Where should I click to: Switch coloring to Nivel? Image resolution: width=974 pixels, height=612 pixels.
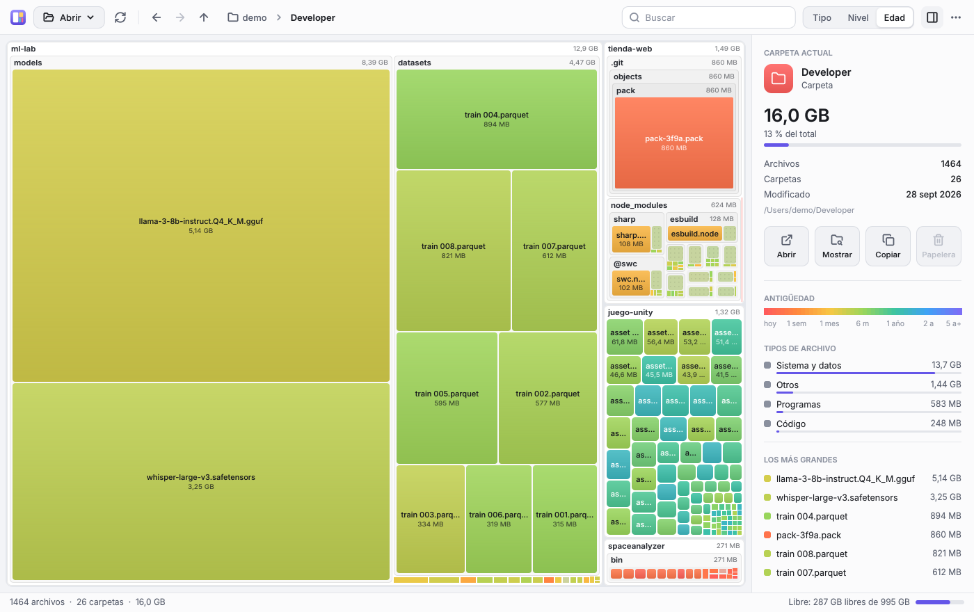point(858,17)
